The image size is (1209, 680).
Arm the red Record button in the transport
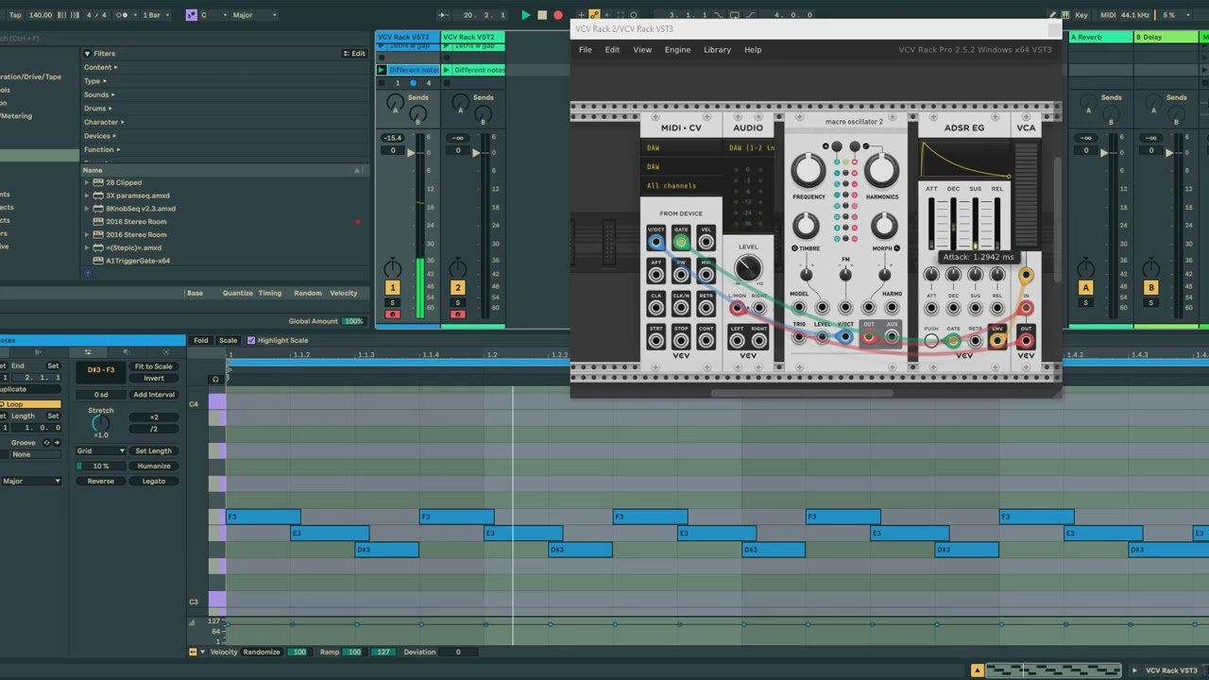[557, 15]
